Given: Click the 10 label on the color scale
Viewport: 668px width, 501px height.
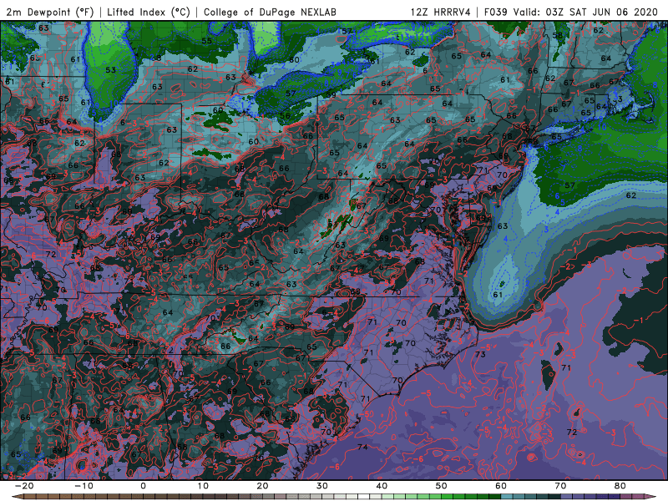Looking at the screenshot, I should click(203, 486).
